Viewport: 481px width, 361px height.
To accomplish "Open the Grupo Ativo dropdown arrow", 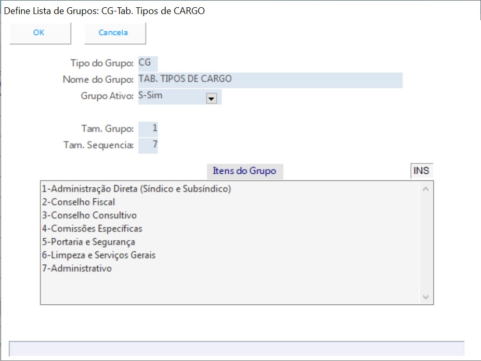I will coord(211,99).
